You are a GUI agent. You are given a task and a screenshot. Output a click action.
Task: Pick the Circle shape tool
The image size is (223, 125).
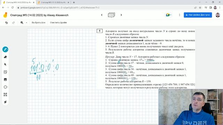(5, 87)
